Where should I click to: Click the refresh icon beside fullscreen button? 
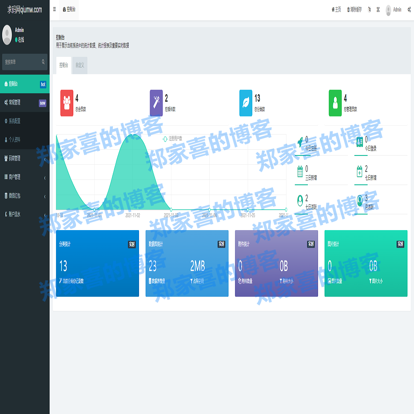369,9
